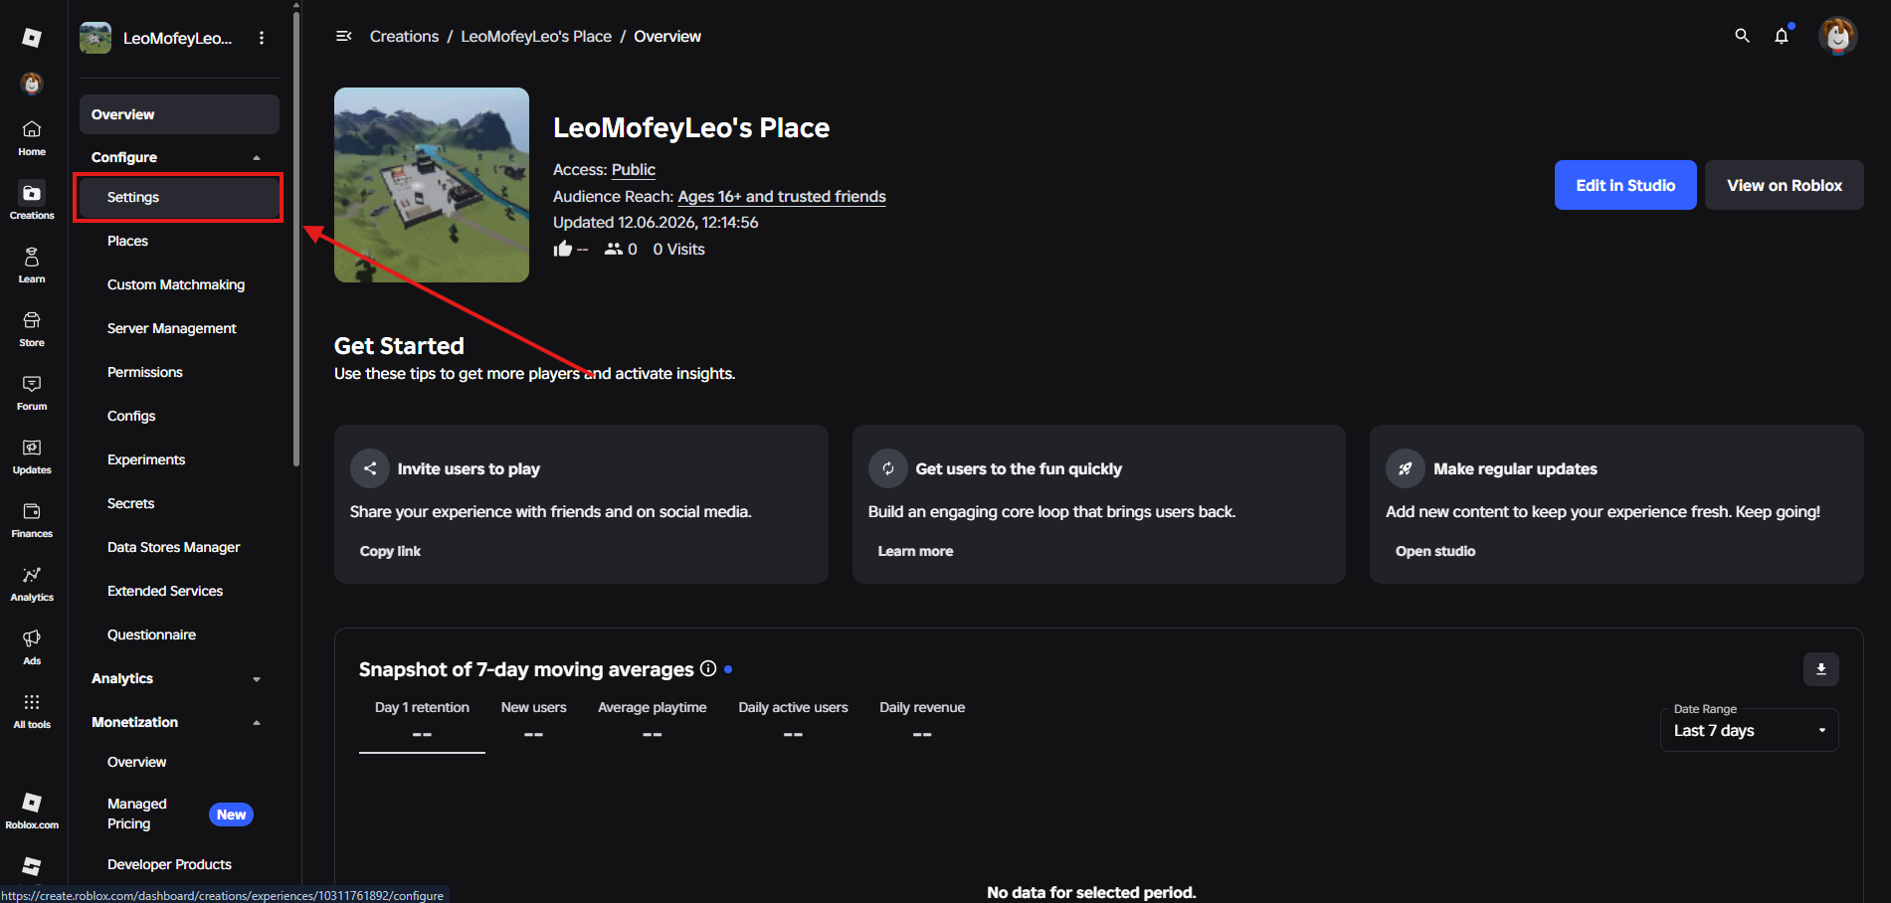Click Learn more on the fun quickly card
Screen dimensions: 1891x903
click(x=915, y=551)
